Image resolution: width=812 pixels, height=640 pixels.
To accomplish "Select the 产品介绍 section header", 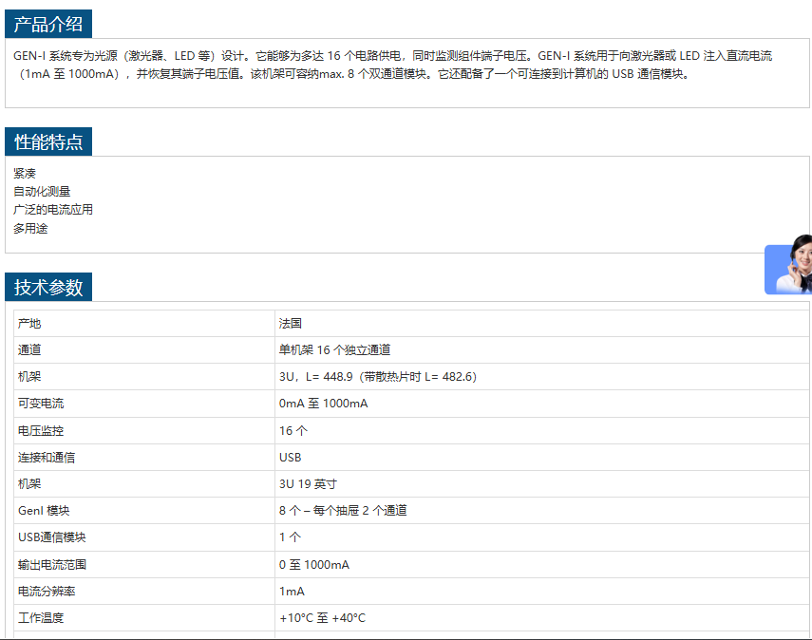I will pos(48,25).
